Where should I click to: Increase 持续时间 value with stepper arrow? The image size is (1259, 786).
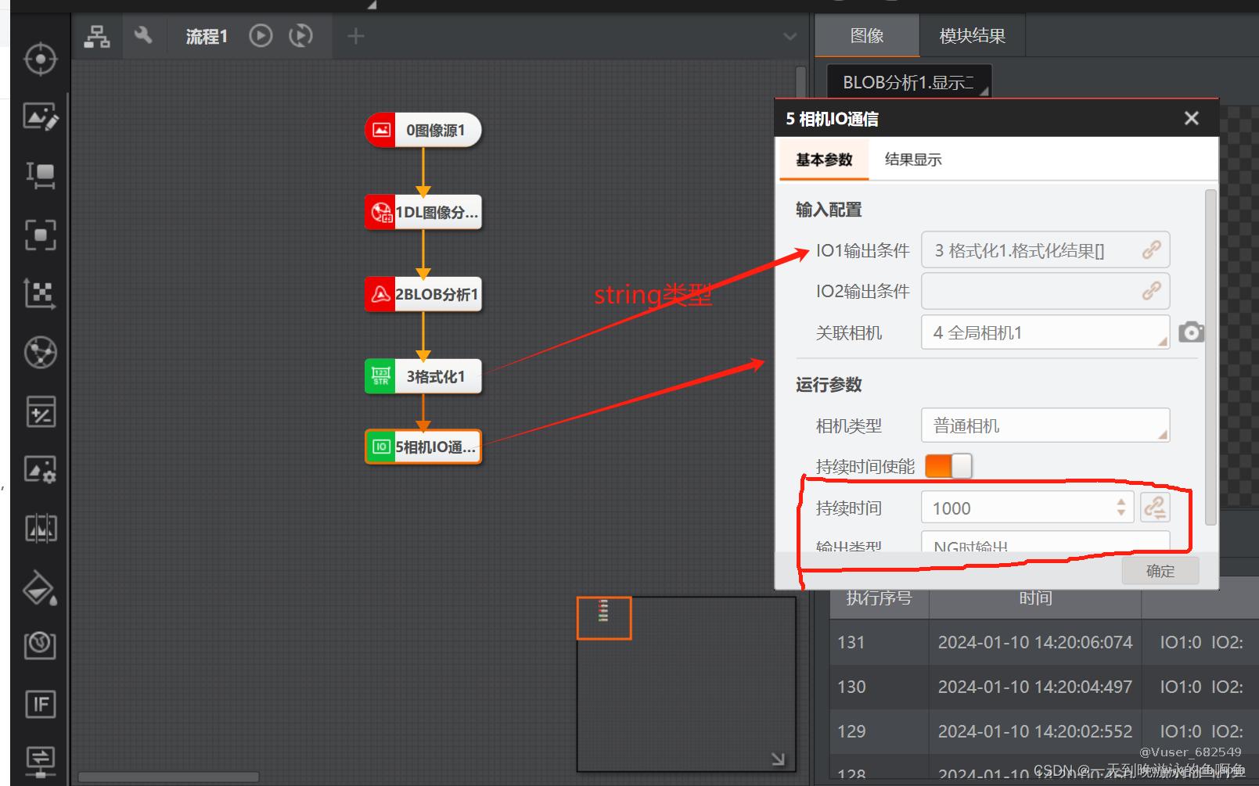(x=1121, y=502)
